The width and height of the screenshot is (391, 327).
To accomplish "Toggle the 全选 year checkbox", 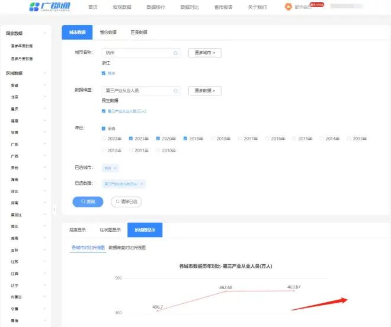I will (x=104, y=128).
